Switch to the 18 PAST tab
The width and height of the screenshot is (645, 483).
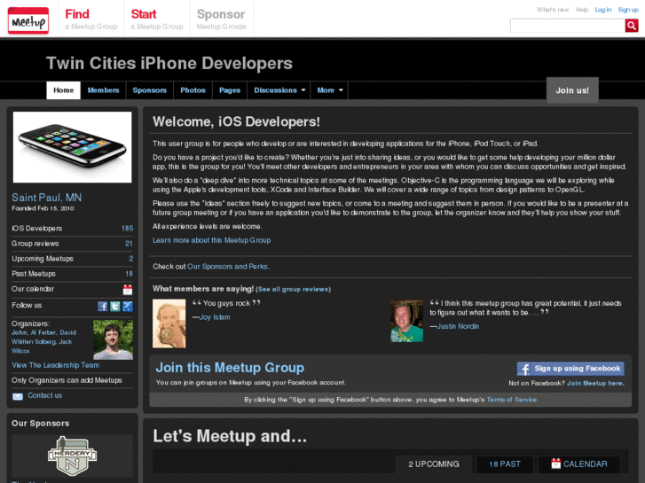505,464
